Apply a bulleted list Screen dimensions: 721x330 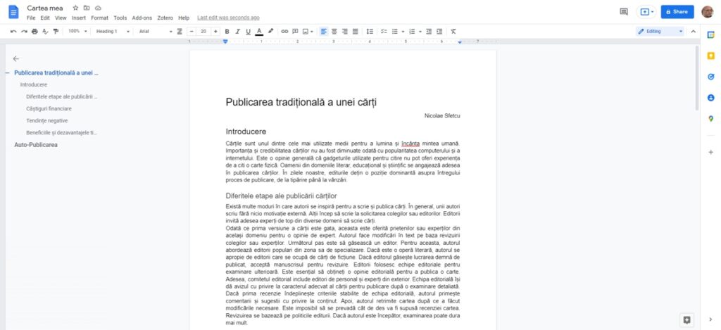394,31
